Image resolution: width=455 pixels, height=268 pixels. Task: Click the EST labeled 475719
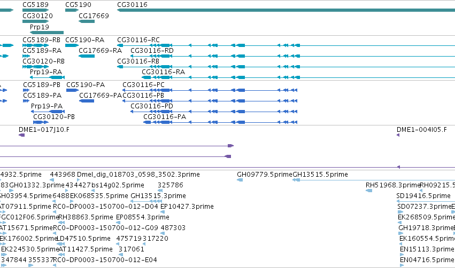(x=129, y=239)
